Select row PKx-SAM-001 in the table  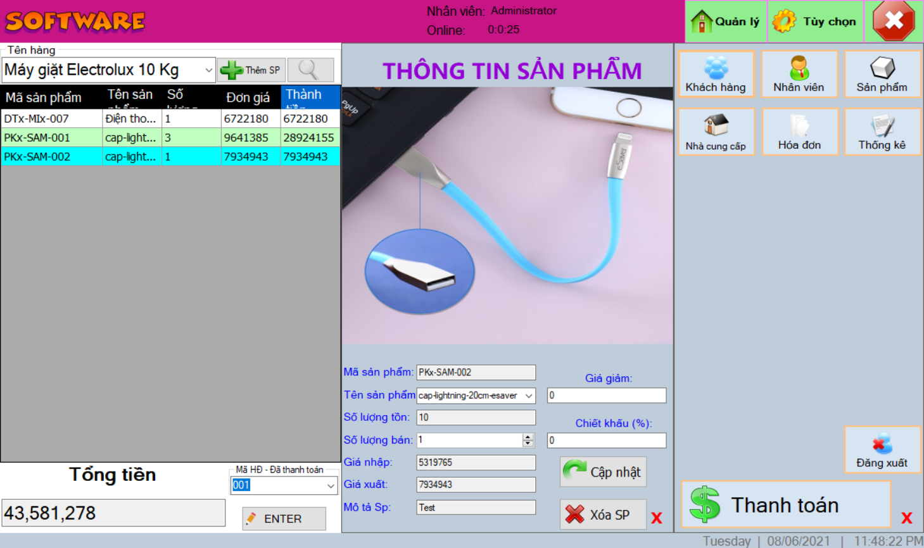coord(170,137)
